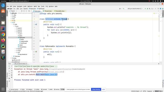
Task: Open Project panel gear options
Action: coord(29,11)
